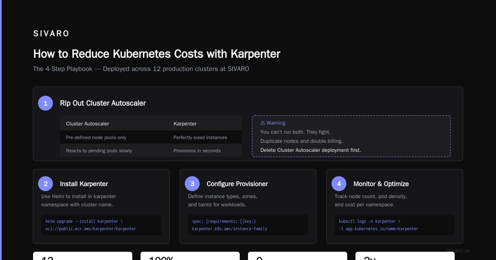Viewport: 496px width, 260px height.
Task: Click the Provisioner spec code snippet
Action: point(248,225)
